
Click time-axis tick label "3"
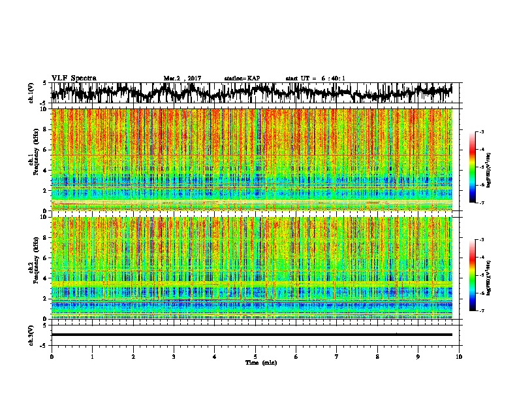click(174, 357)
